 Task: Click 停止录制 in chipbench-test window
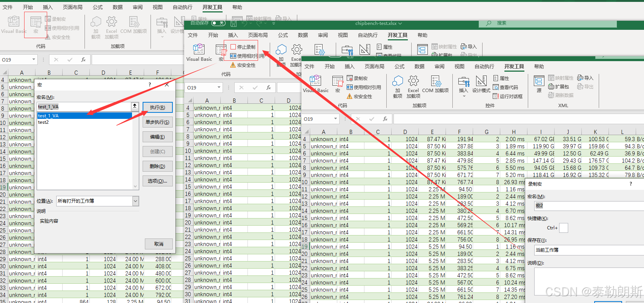pos(243,47)
